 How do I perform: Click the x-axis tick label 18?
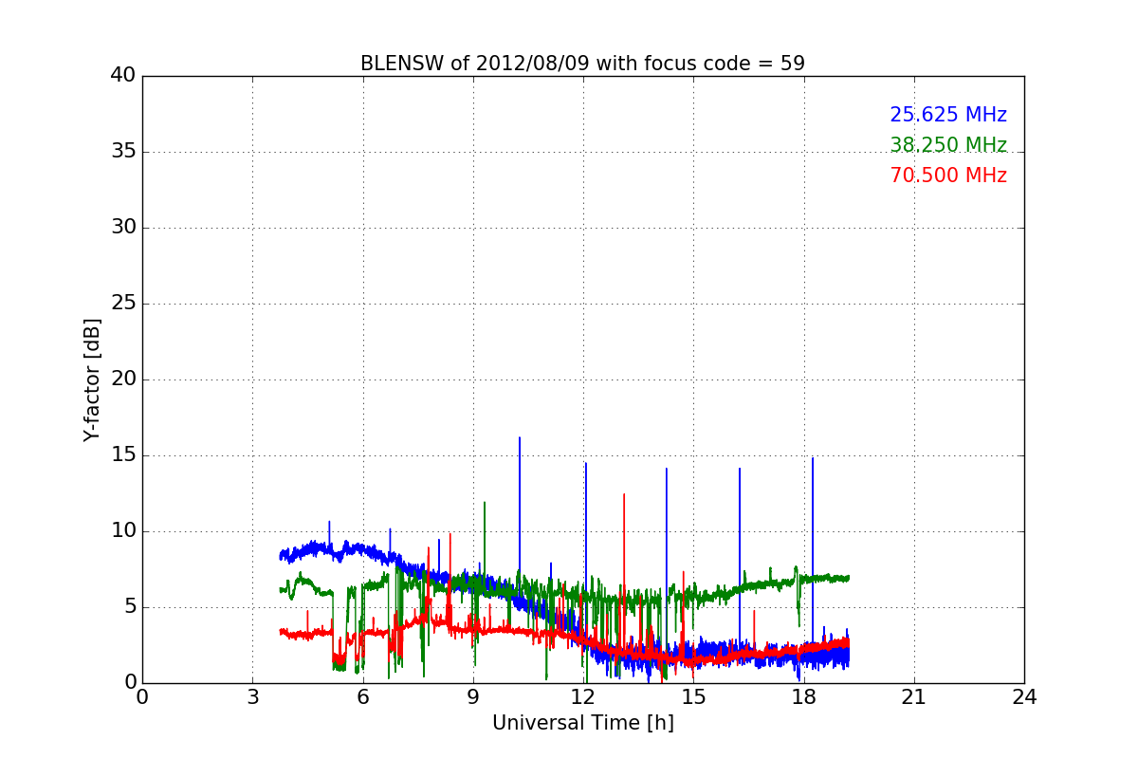coord(804,697)
